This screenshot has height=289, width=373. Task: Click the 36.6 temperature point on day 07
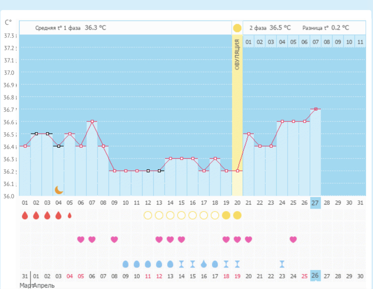pyautogui.click(x=92, y=122)
